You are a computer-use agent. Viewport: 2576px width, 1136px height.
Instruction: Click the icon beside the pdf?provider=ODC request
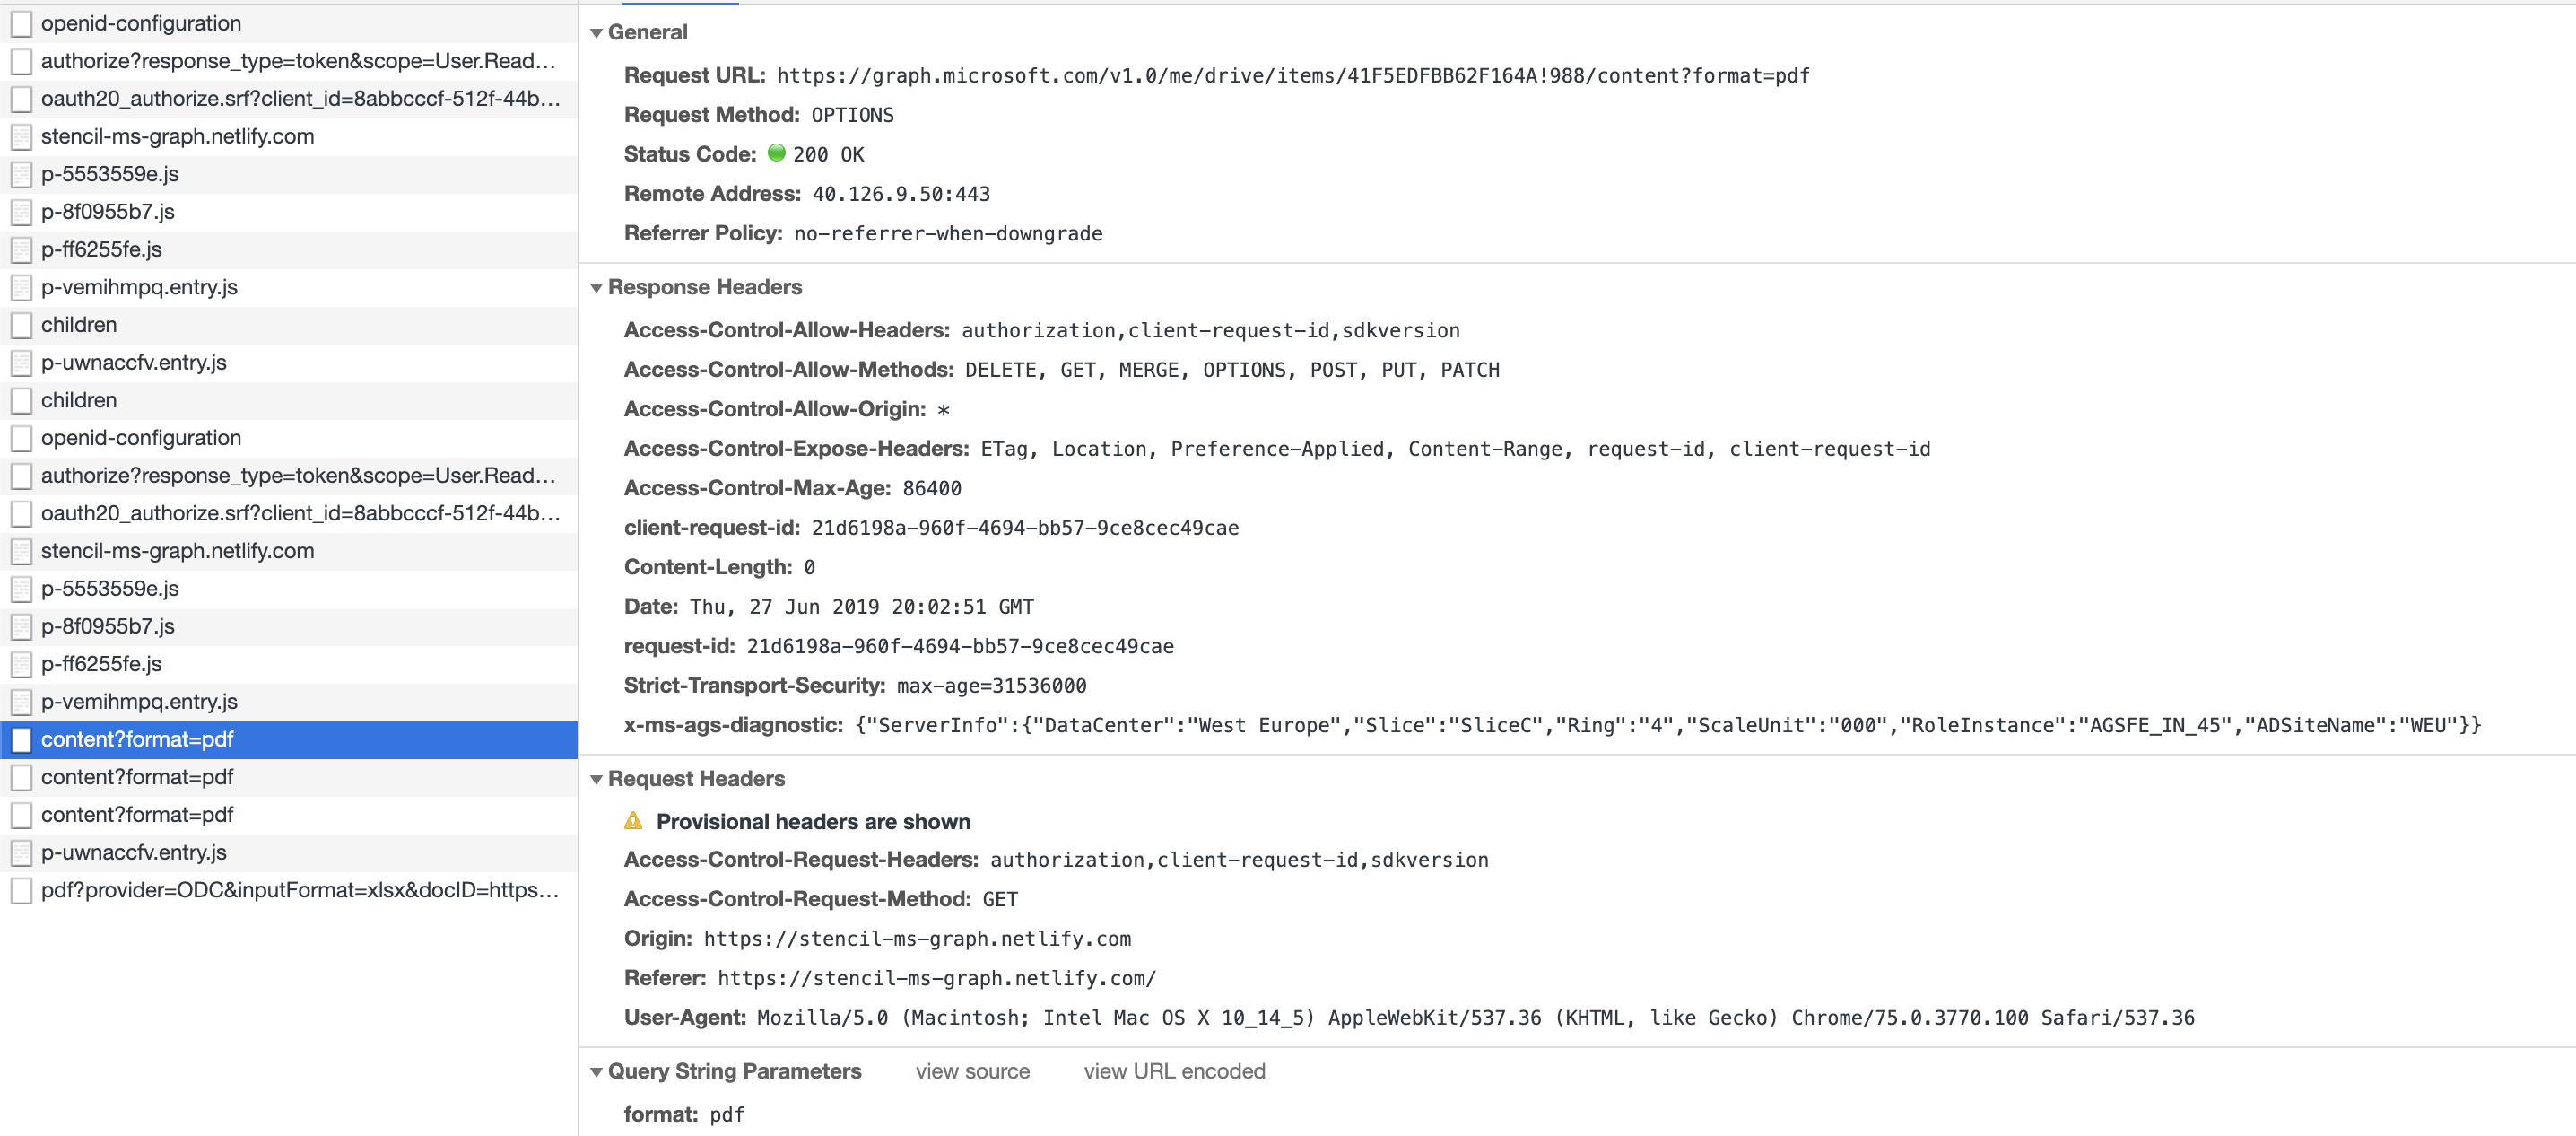tap(21, 889)
